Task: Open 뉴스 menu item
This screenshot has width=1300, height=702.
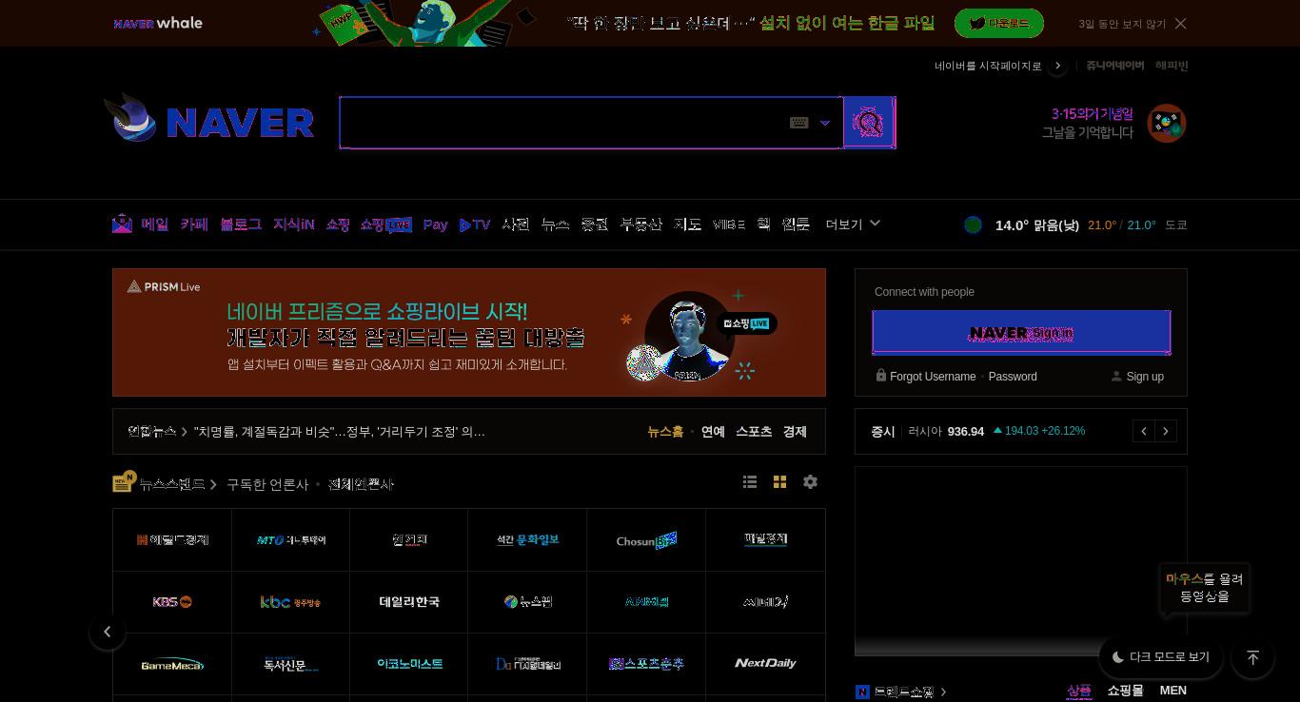Action: (555, 224)
